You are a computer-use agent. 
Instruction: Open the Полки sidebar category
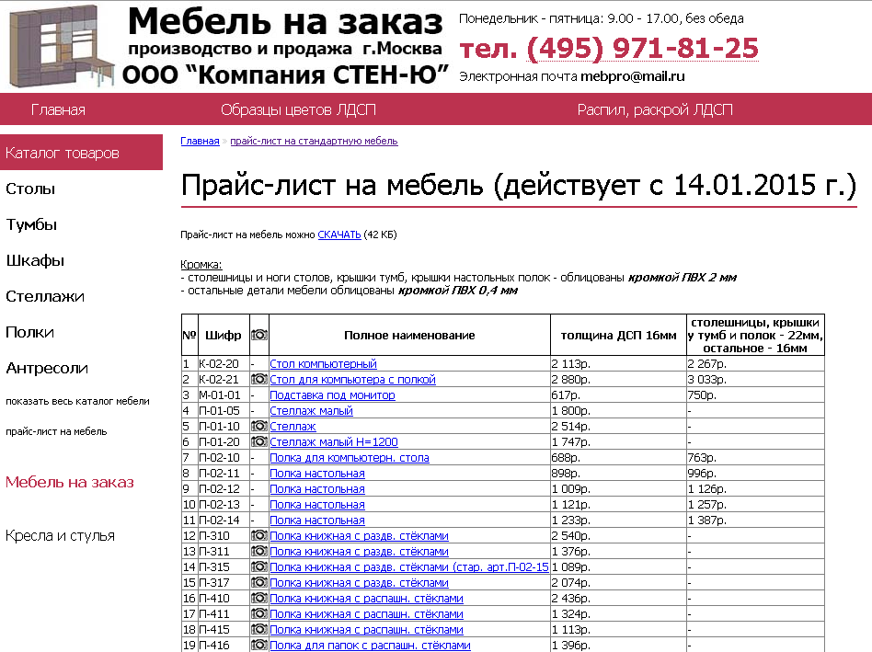click(30, 332)
